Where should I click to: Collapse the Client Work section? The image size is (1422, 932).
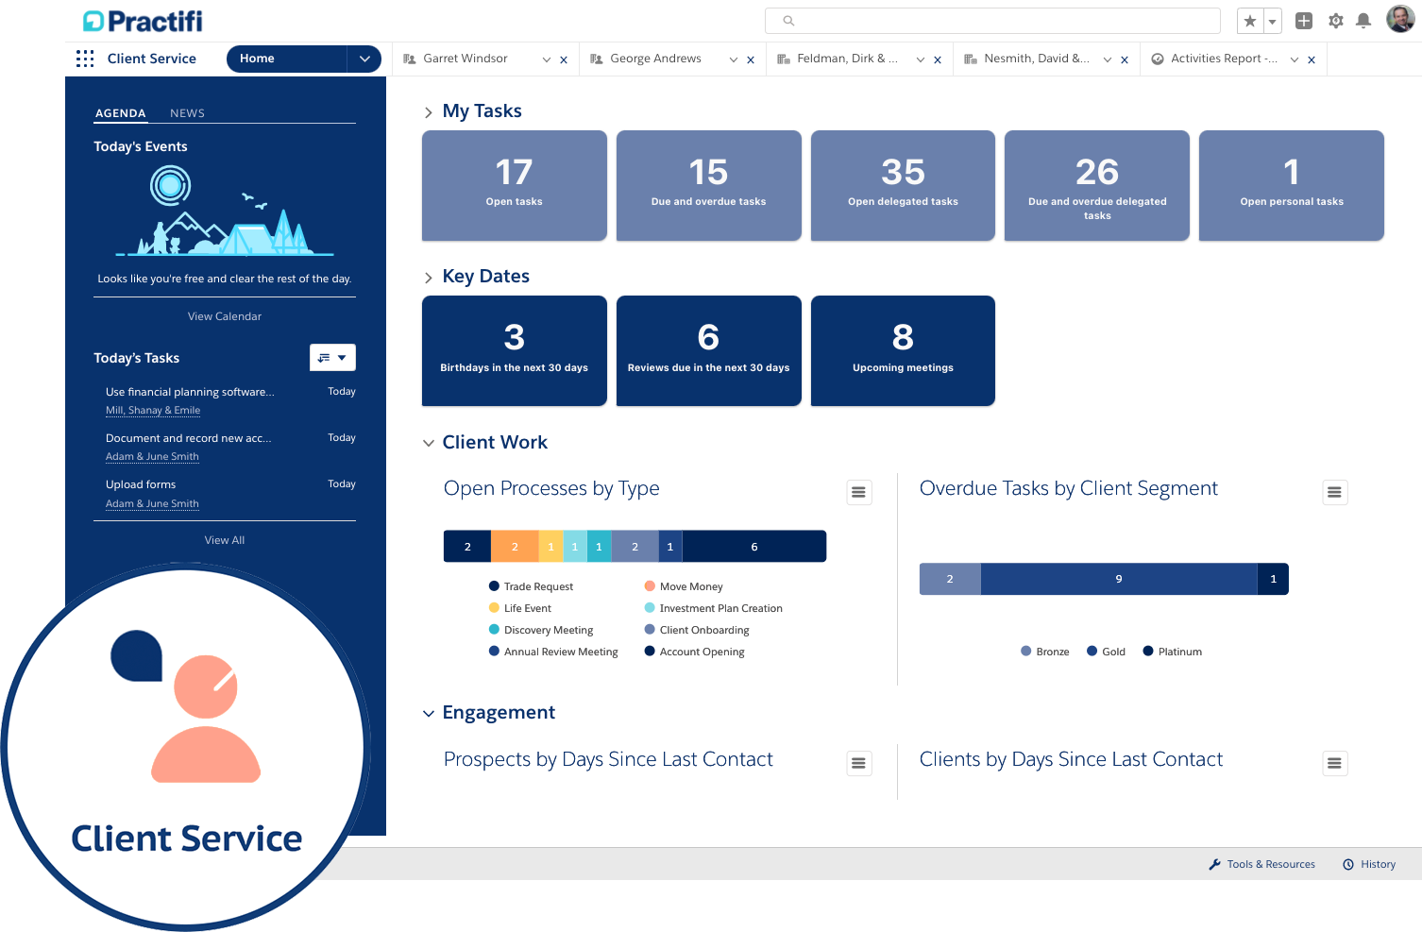tap(429, 442)
